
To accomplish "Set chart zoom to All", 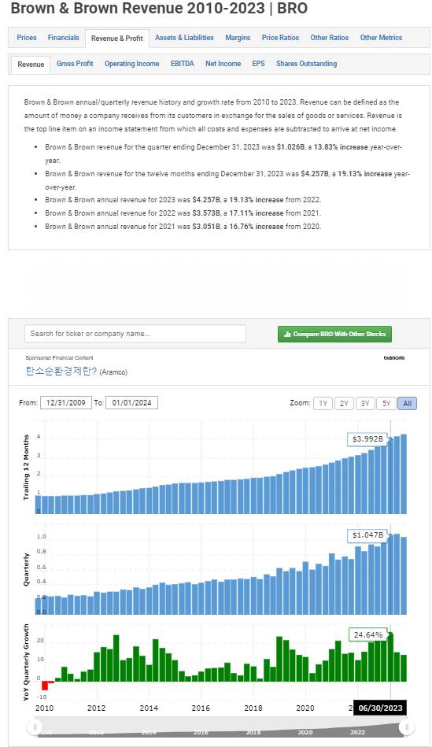I will (x=408, y=404).
